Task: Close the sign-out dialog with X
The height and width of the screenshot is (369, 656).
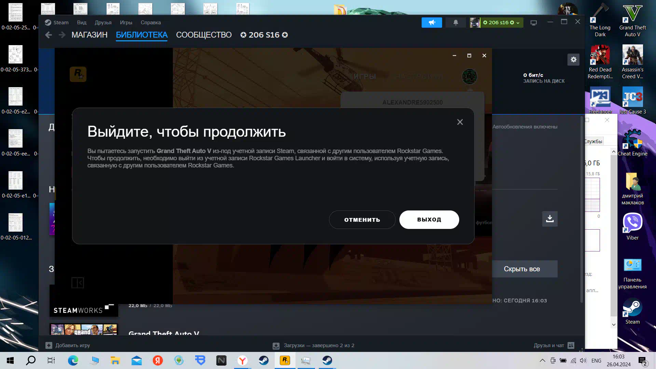Action: pyautogui.click(x=460, y=122)
